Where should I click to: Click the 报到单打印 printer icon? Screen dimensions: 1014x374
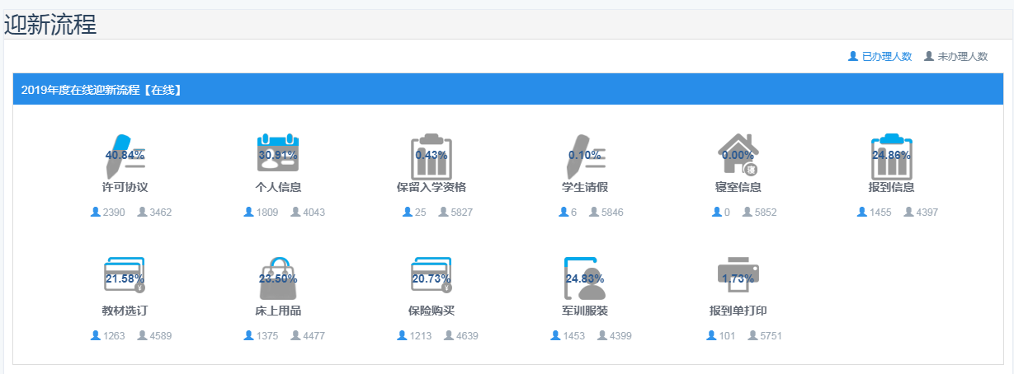coord(738,277)
